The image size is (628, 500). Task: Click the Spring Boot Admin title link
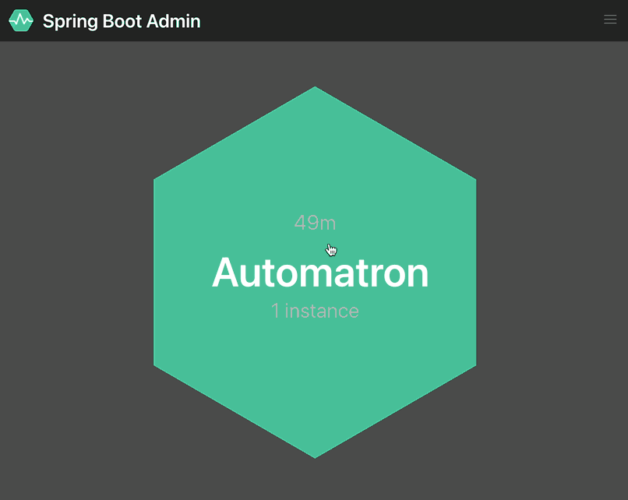pos(122,21)
